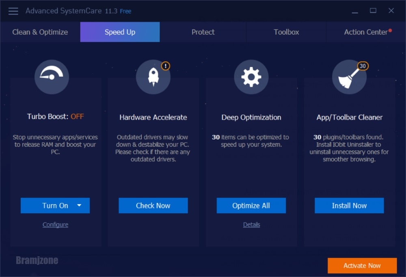Open the Configure link under Turbo Boost

pyautogui.click(x=55, y=225)
